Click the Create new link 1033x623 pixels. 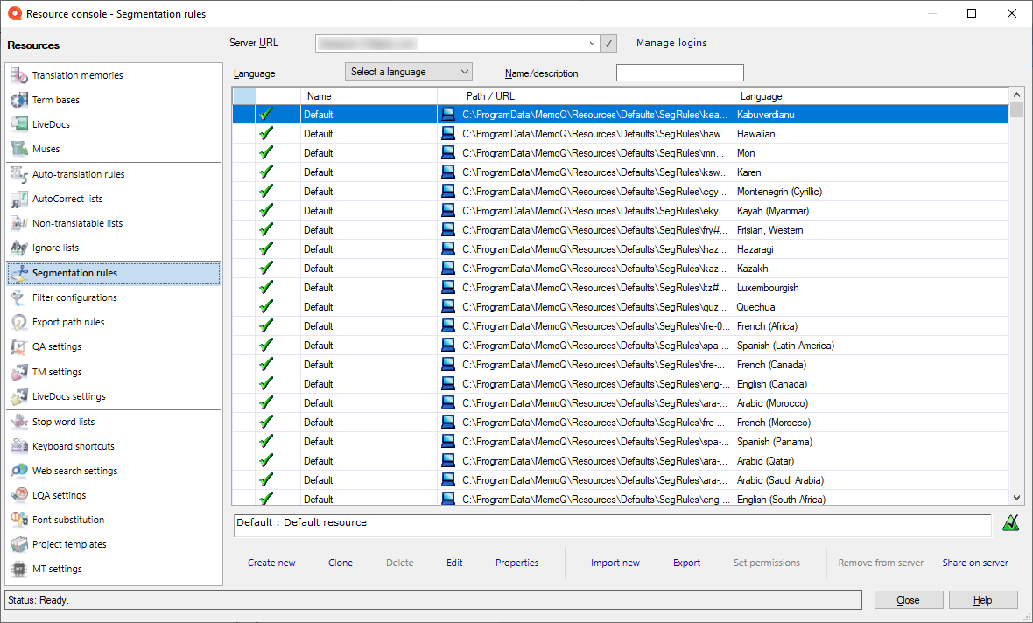pyautogui.click(x=271, y=563)
